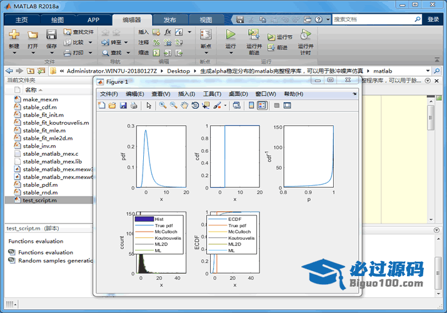Viewport: 447px width, 313px height.
Task: Select the Brush data tool in Figure 1
Action: tap(217, 105)
